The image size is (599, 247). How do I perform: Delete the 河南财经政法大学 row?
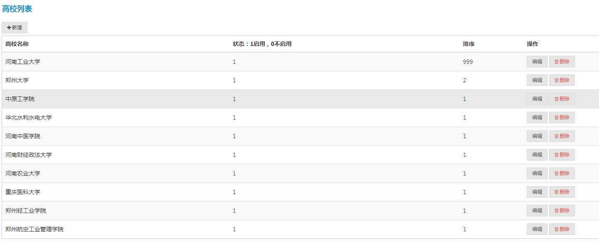tap(562, 155)
